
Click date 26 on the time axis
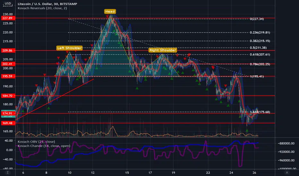(254, 172)
